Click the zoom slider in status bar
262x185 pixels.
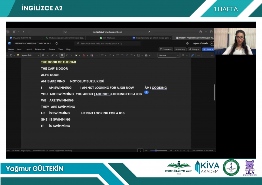156,150
